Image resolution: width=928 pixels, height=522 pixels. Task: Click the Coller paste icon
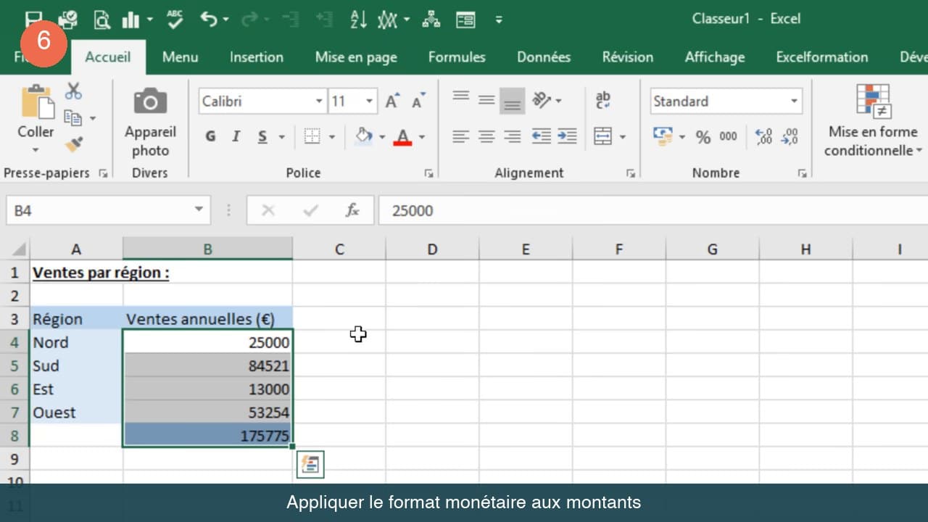tap(37, 101)
